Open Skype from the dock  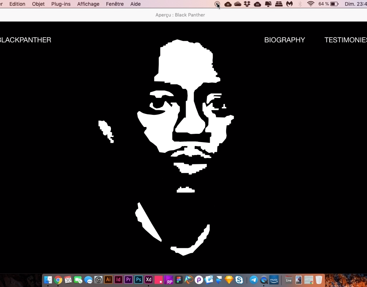coord(239,280)
